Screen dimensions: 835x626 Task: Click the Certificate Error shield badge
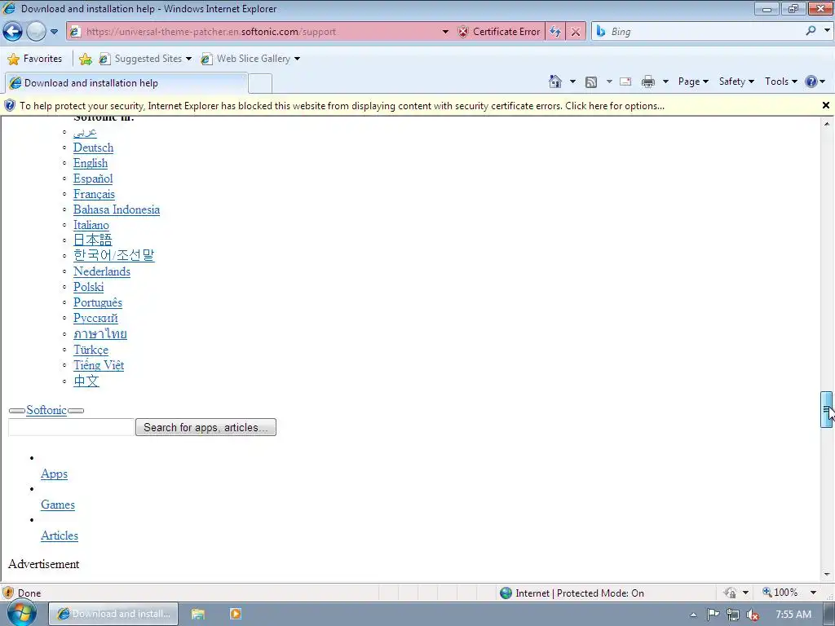tap(500, 32)
